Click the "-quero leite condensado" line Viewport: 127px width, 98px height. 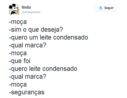(43, 69)
